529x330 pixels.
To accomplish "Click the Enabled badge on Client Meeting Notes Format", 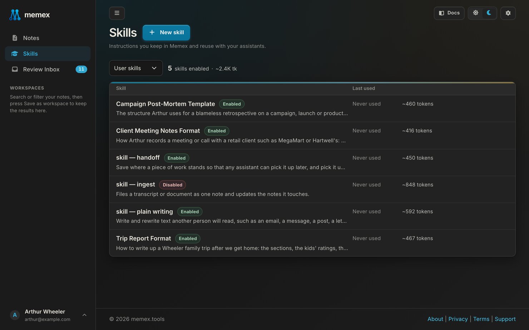I will [x=217, y=131].
